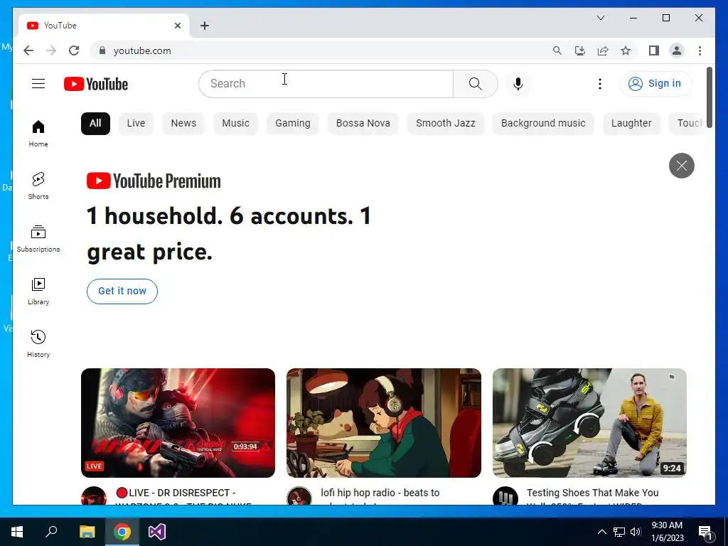
Task: Click the Chrome forward arrow
Action: 51,50
